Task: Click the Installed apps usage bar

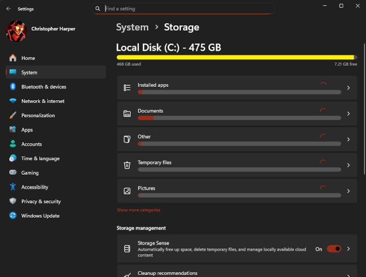Action: 239,92
